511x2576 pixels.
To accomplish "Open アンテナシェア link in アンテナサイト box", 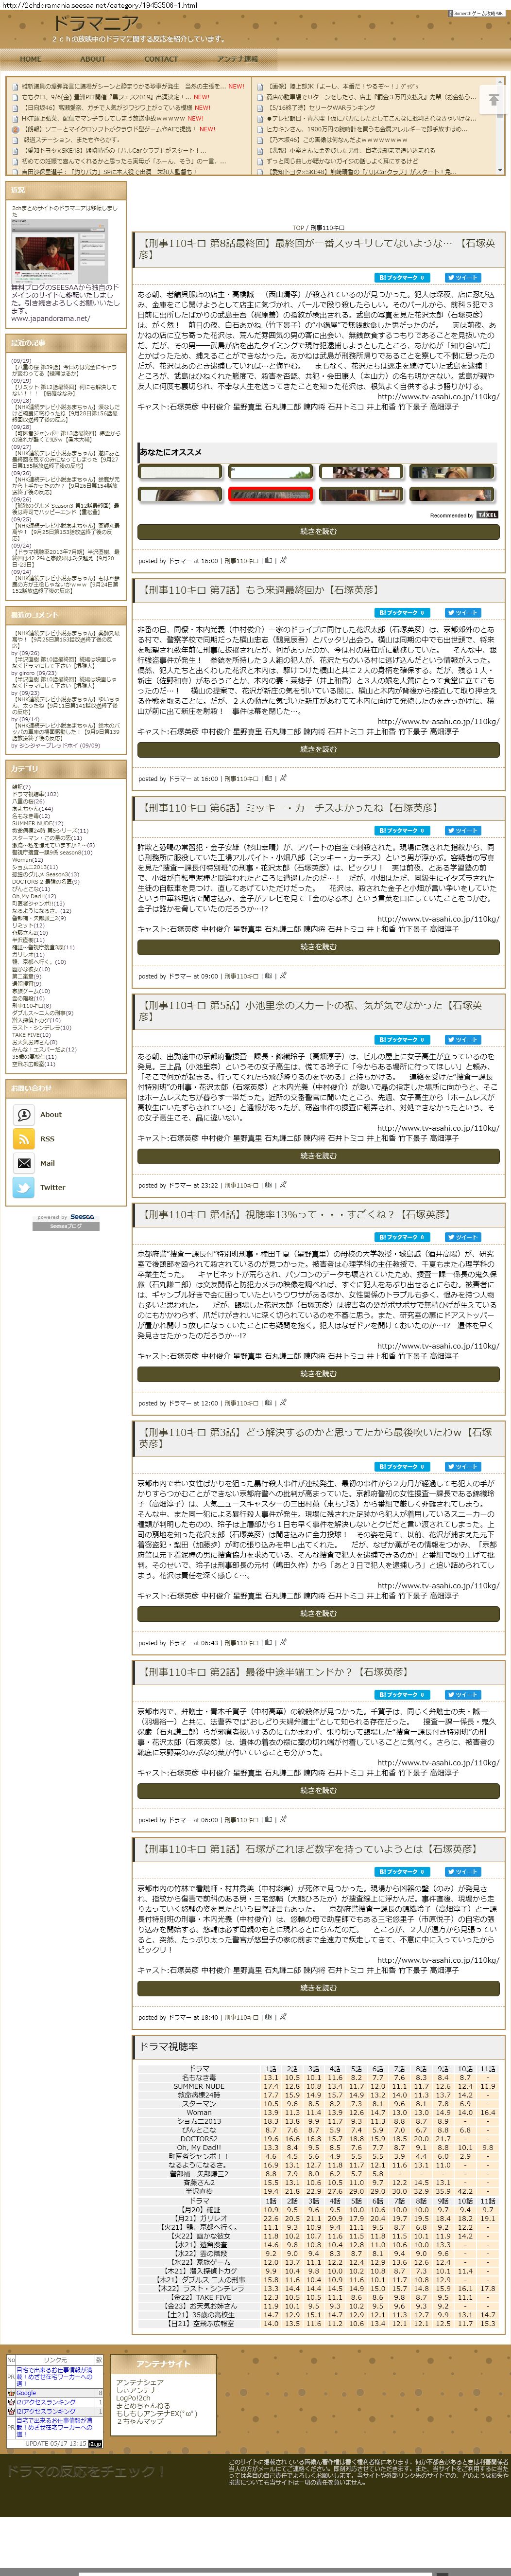I will coord(140,2383).
